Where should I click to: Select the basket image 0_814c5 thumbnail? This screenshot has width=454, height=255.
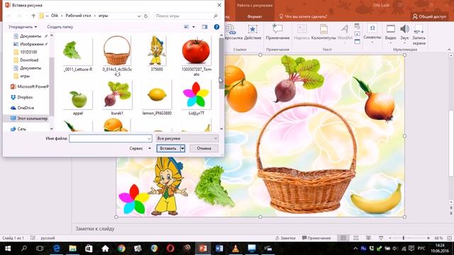coord(117,56)
